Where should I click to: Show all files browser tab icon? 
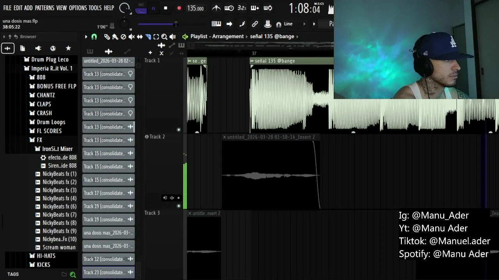tap(7, 48)
